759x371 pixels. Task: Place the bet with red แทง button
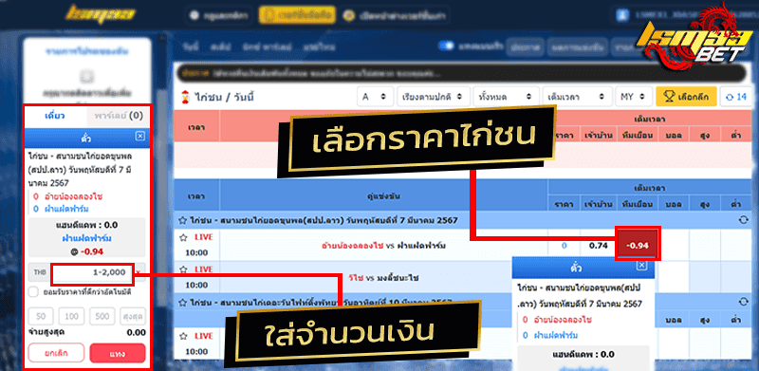(x=118, y=353)
